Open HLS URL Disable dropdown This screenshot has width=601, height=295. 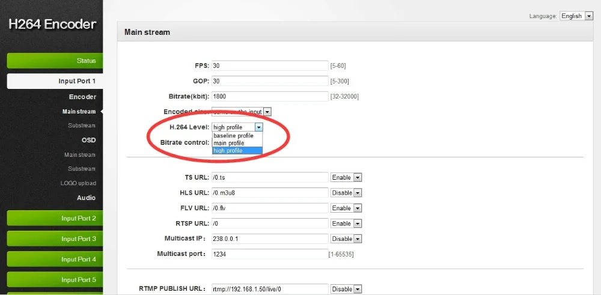[x=346, y=193]
